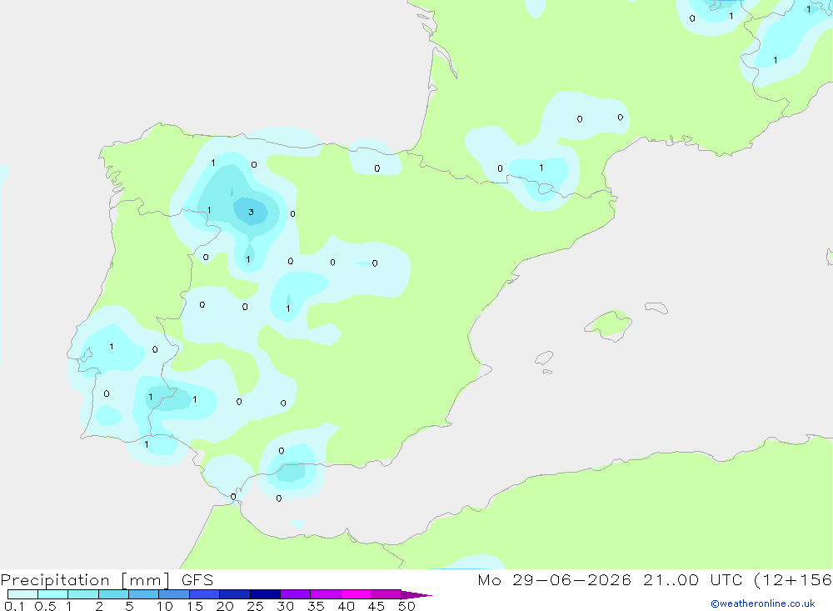Choose the 40–45 mm magenta legend swatch

pyautogui.click(x=356, y=594)
